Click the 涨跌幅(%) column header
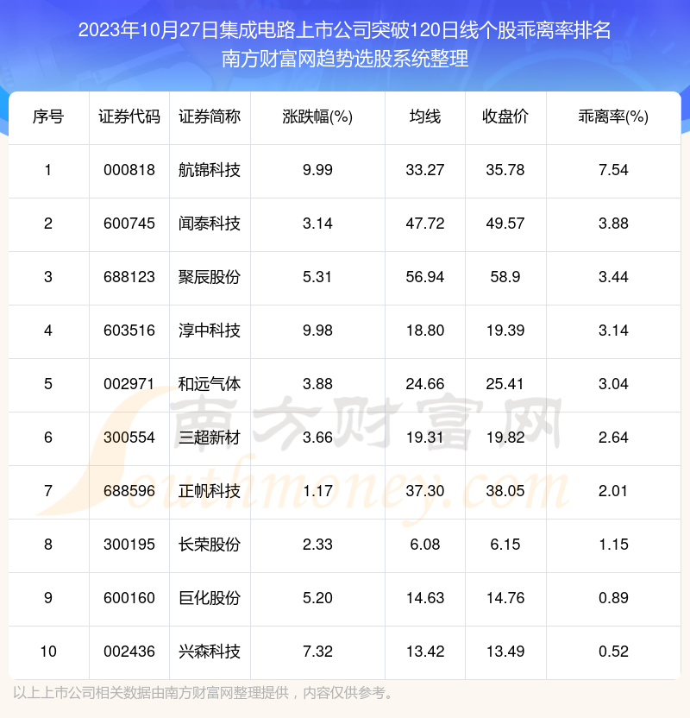The image size is (690, 718). coord(317,117)
